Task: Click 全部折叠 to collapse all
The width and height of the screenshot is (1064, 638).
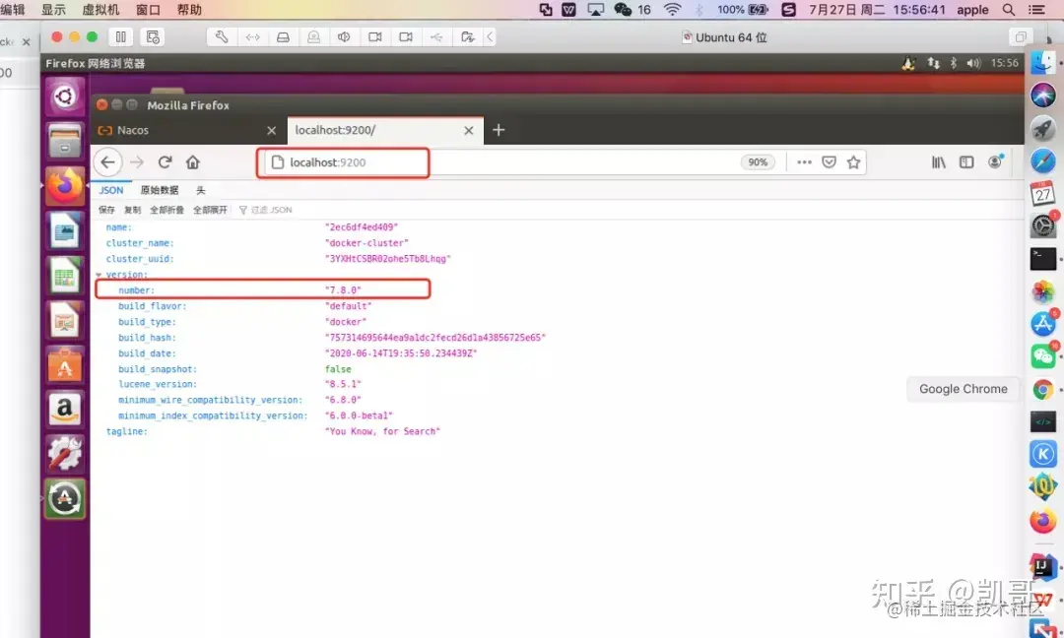Action: point(166,210)
